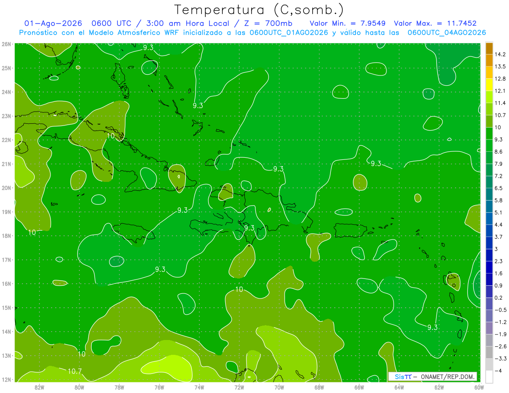
Task: Click the '8.6' colorbar label
Action: 499,152
